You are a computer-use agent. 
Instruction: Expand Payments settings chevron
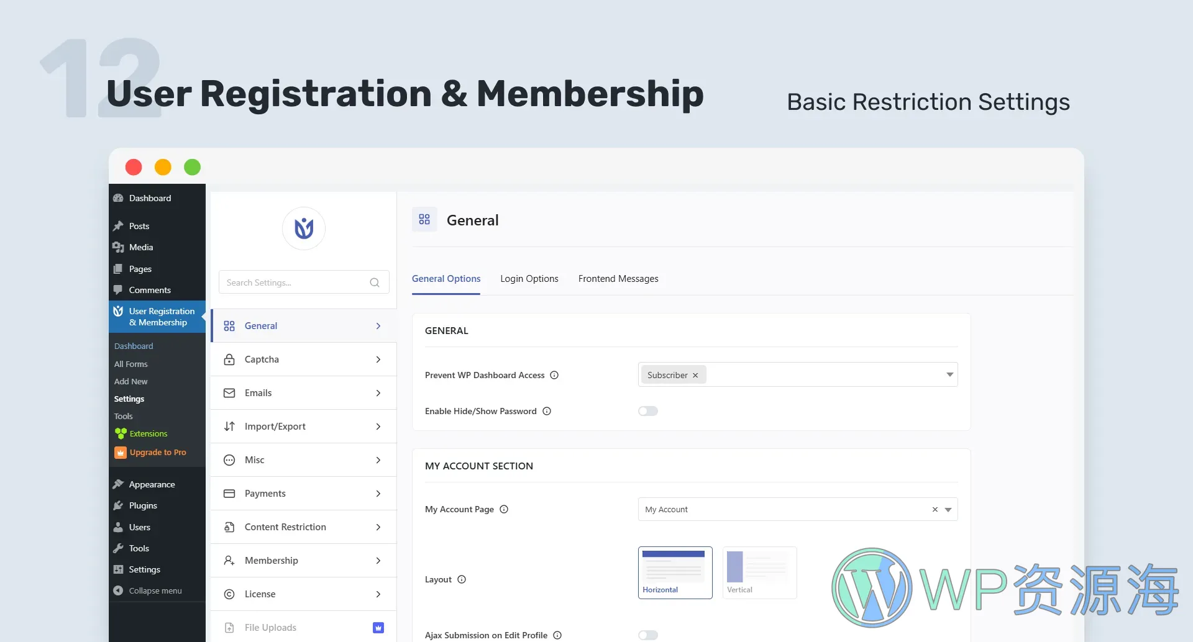378,494
